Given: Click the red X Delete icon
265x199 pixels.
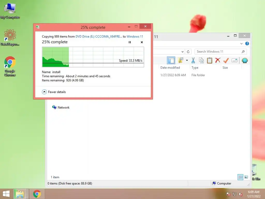Looking at the screenshot, I should coord(218,60).
